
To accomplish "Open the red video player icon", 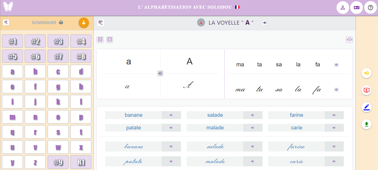I will 367,90.
